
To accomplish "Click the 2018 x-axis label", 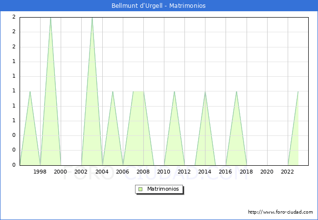I will tap(246, 172).
